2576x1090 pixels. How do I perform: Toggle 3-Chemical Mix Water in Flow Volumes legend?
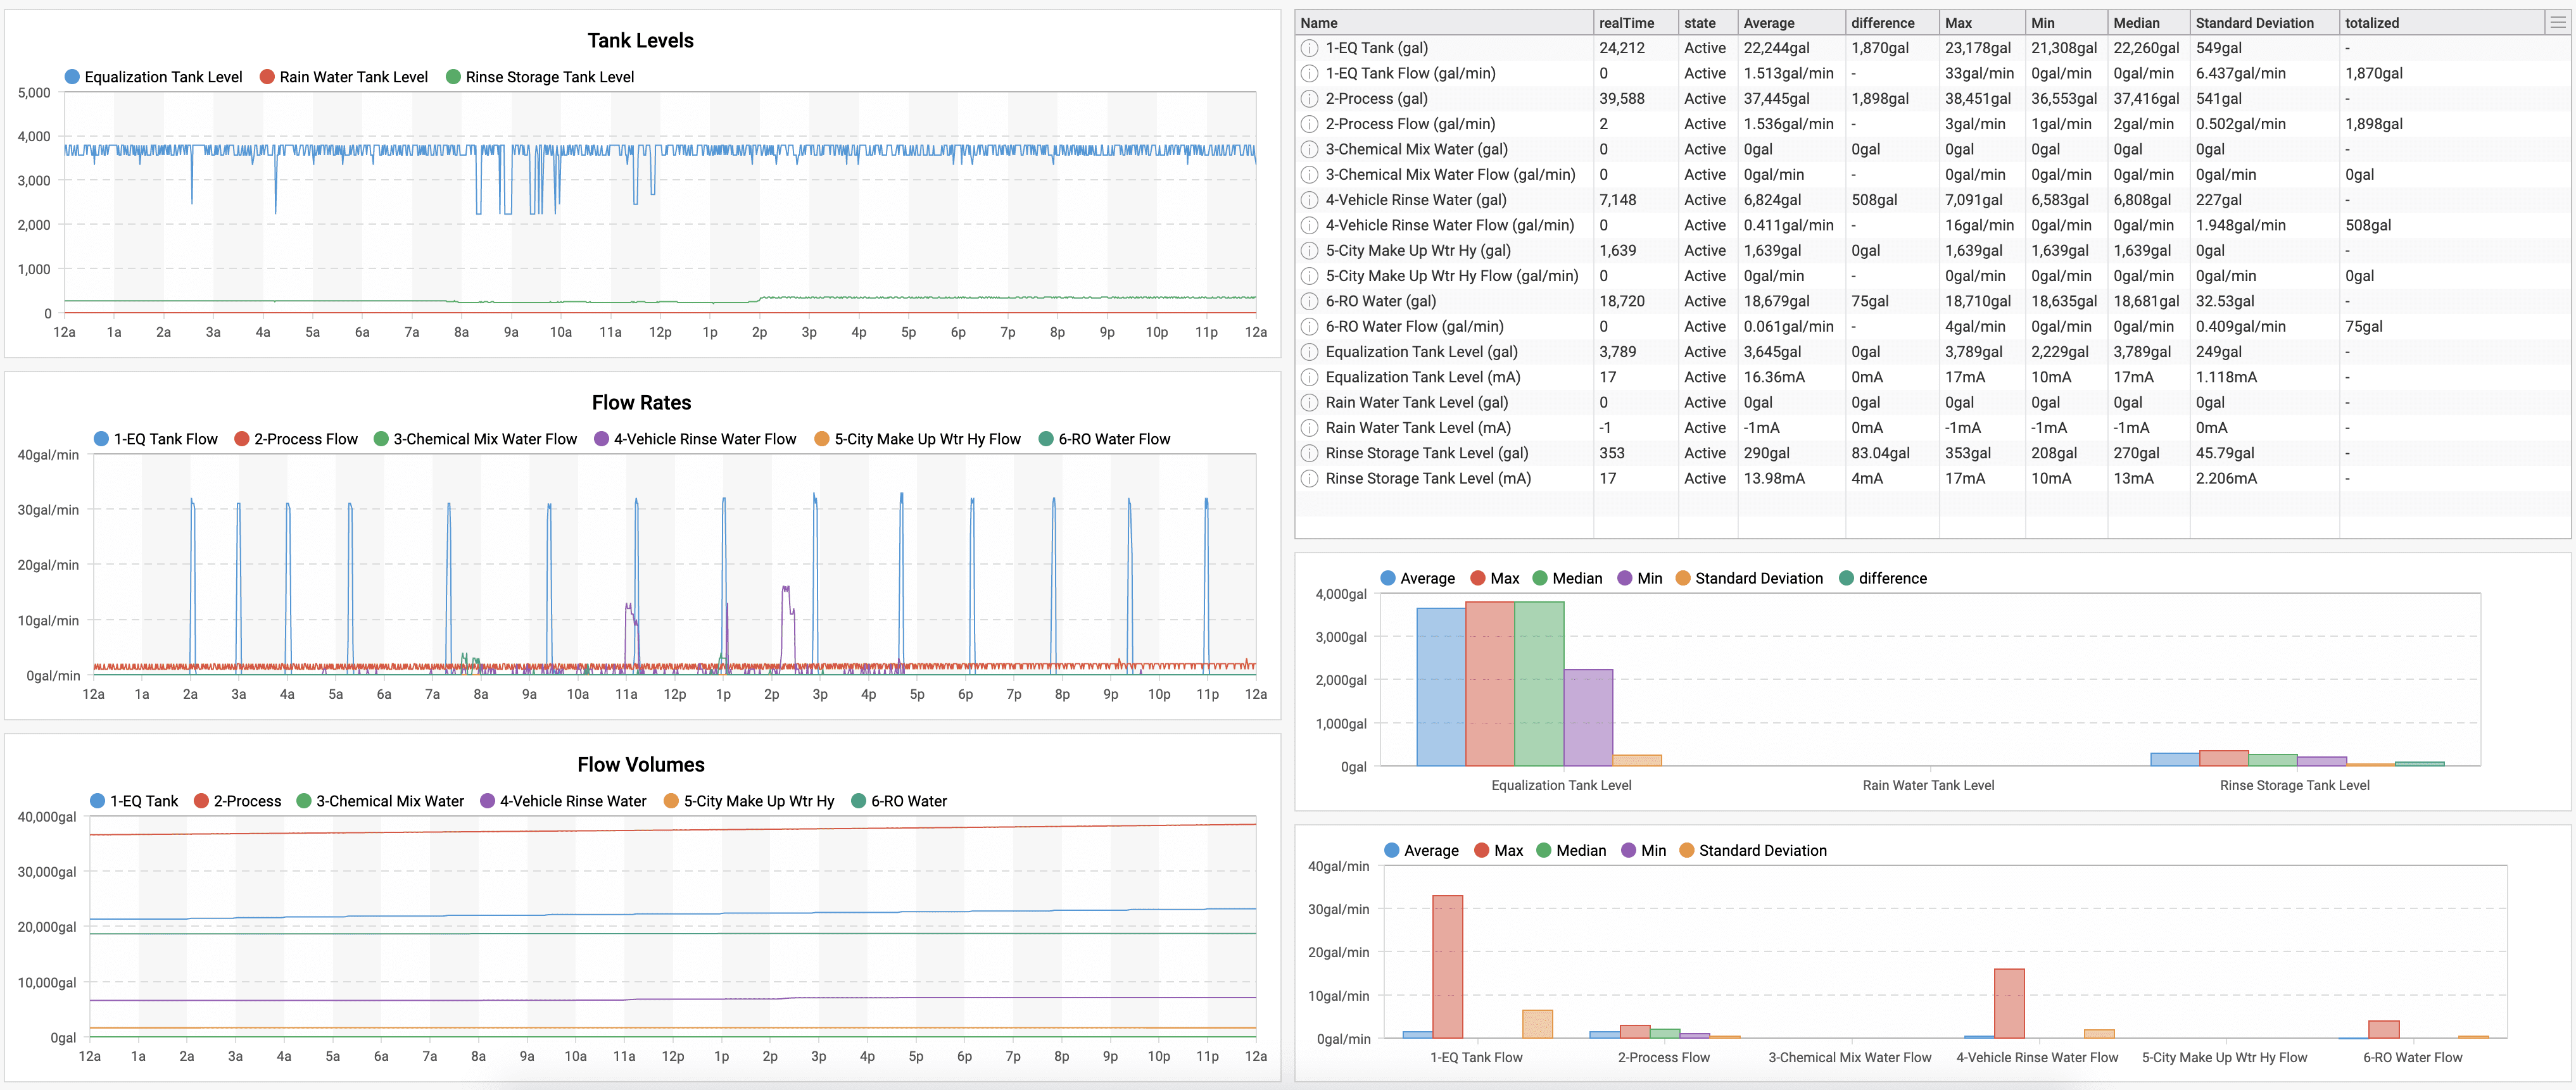coord(381,801)
